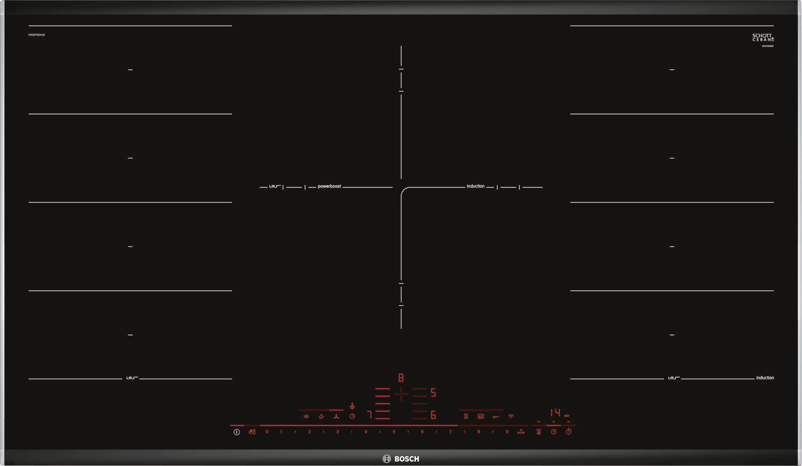Viewport: 802px width, 466px height.
Task: Toggle the Wi-Fi Home Connect symbol
Action: 511,417
